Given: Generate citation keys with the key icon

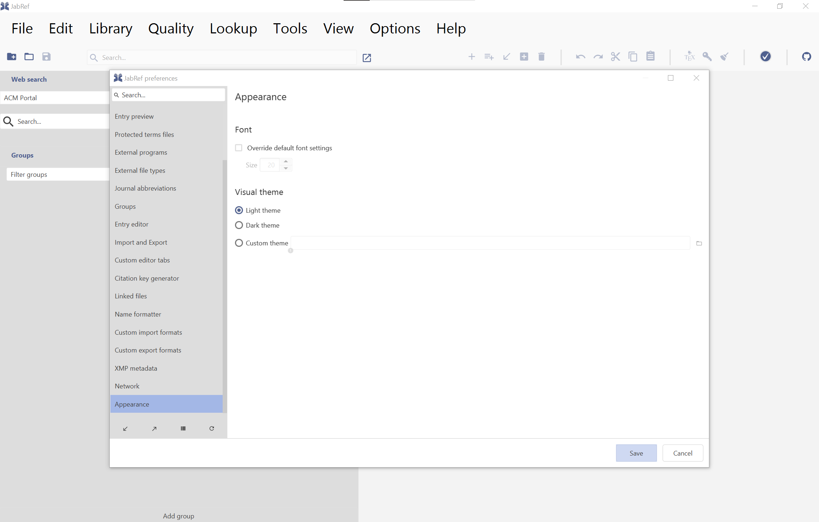Looking at the screenshot, I should pos(707,57).
